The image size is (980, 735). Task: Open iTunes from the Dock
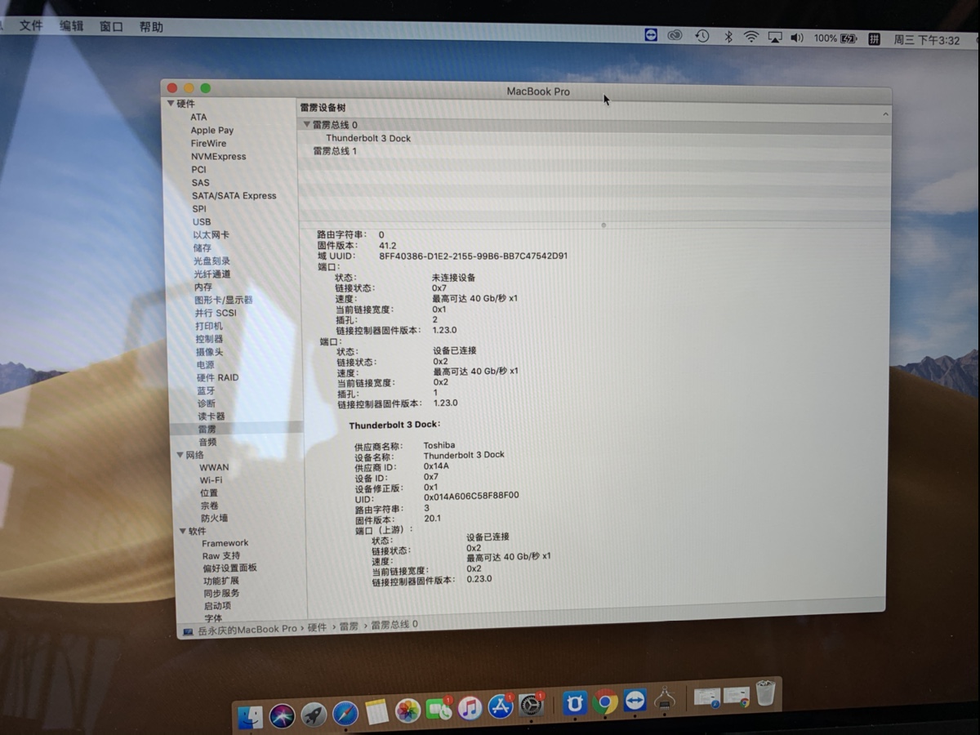pos(470,708)
